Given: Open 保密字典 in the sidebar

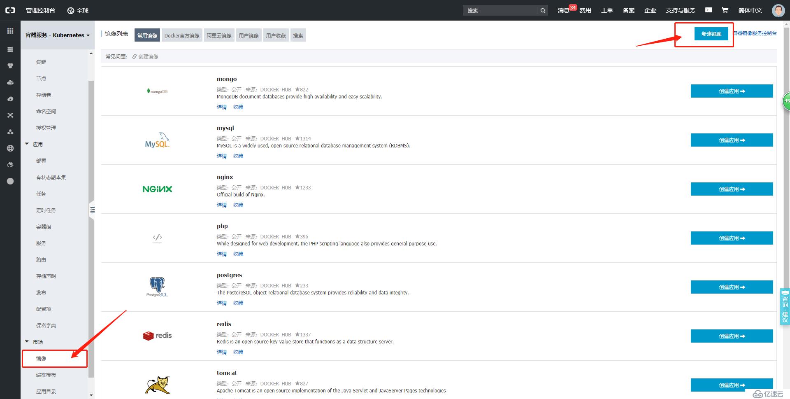Looking at the screenshot, I should click(x=46, y=325).
